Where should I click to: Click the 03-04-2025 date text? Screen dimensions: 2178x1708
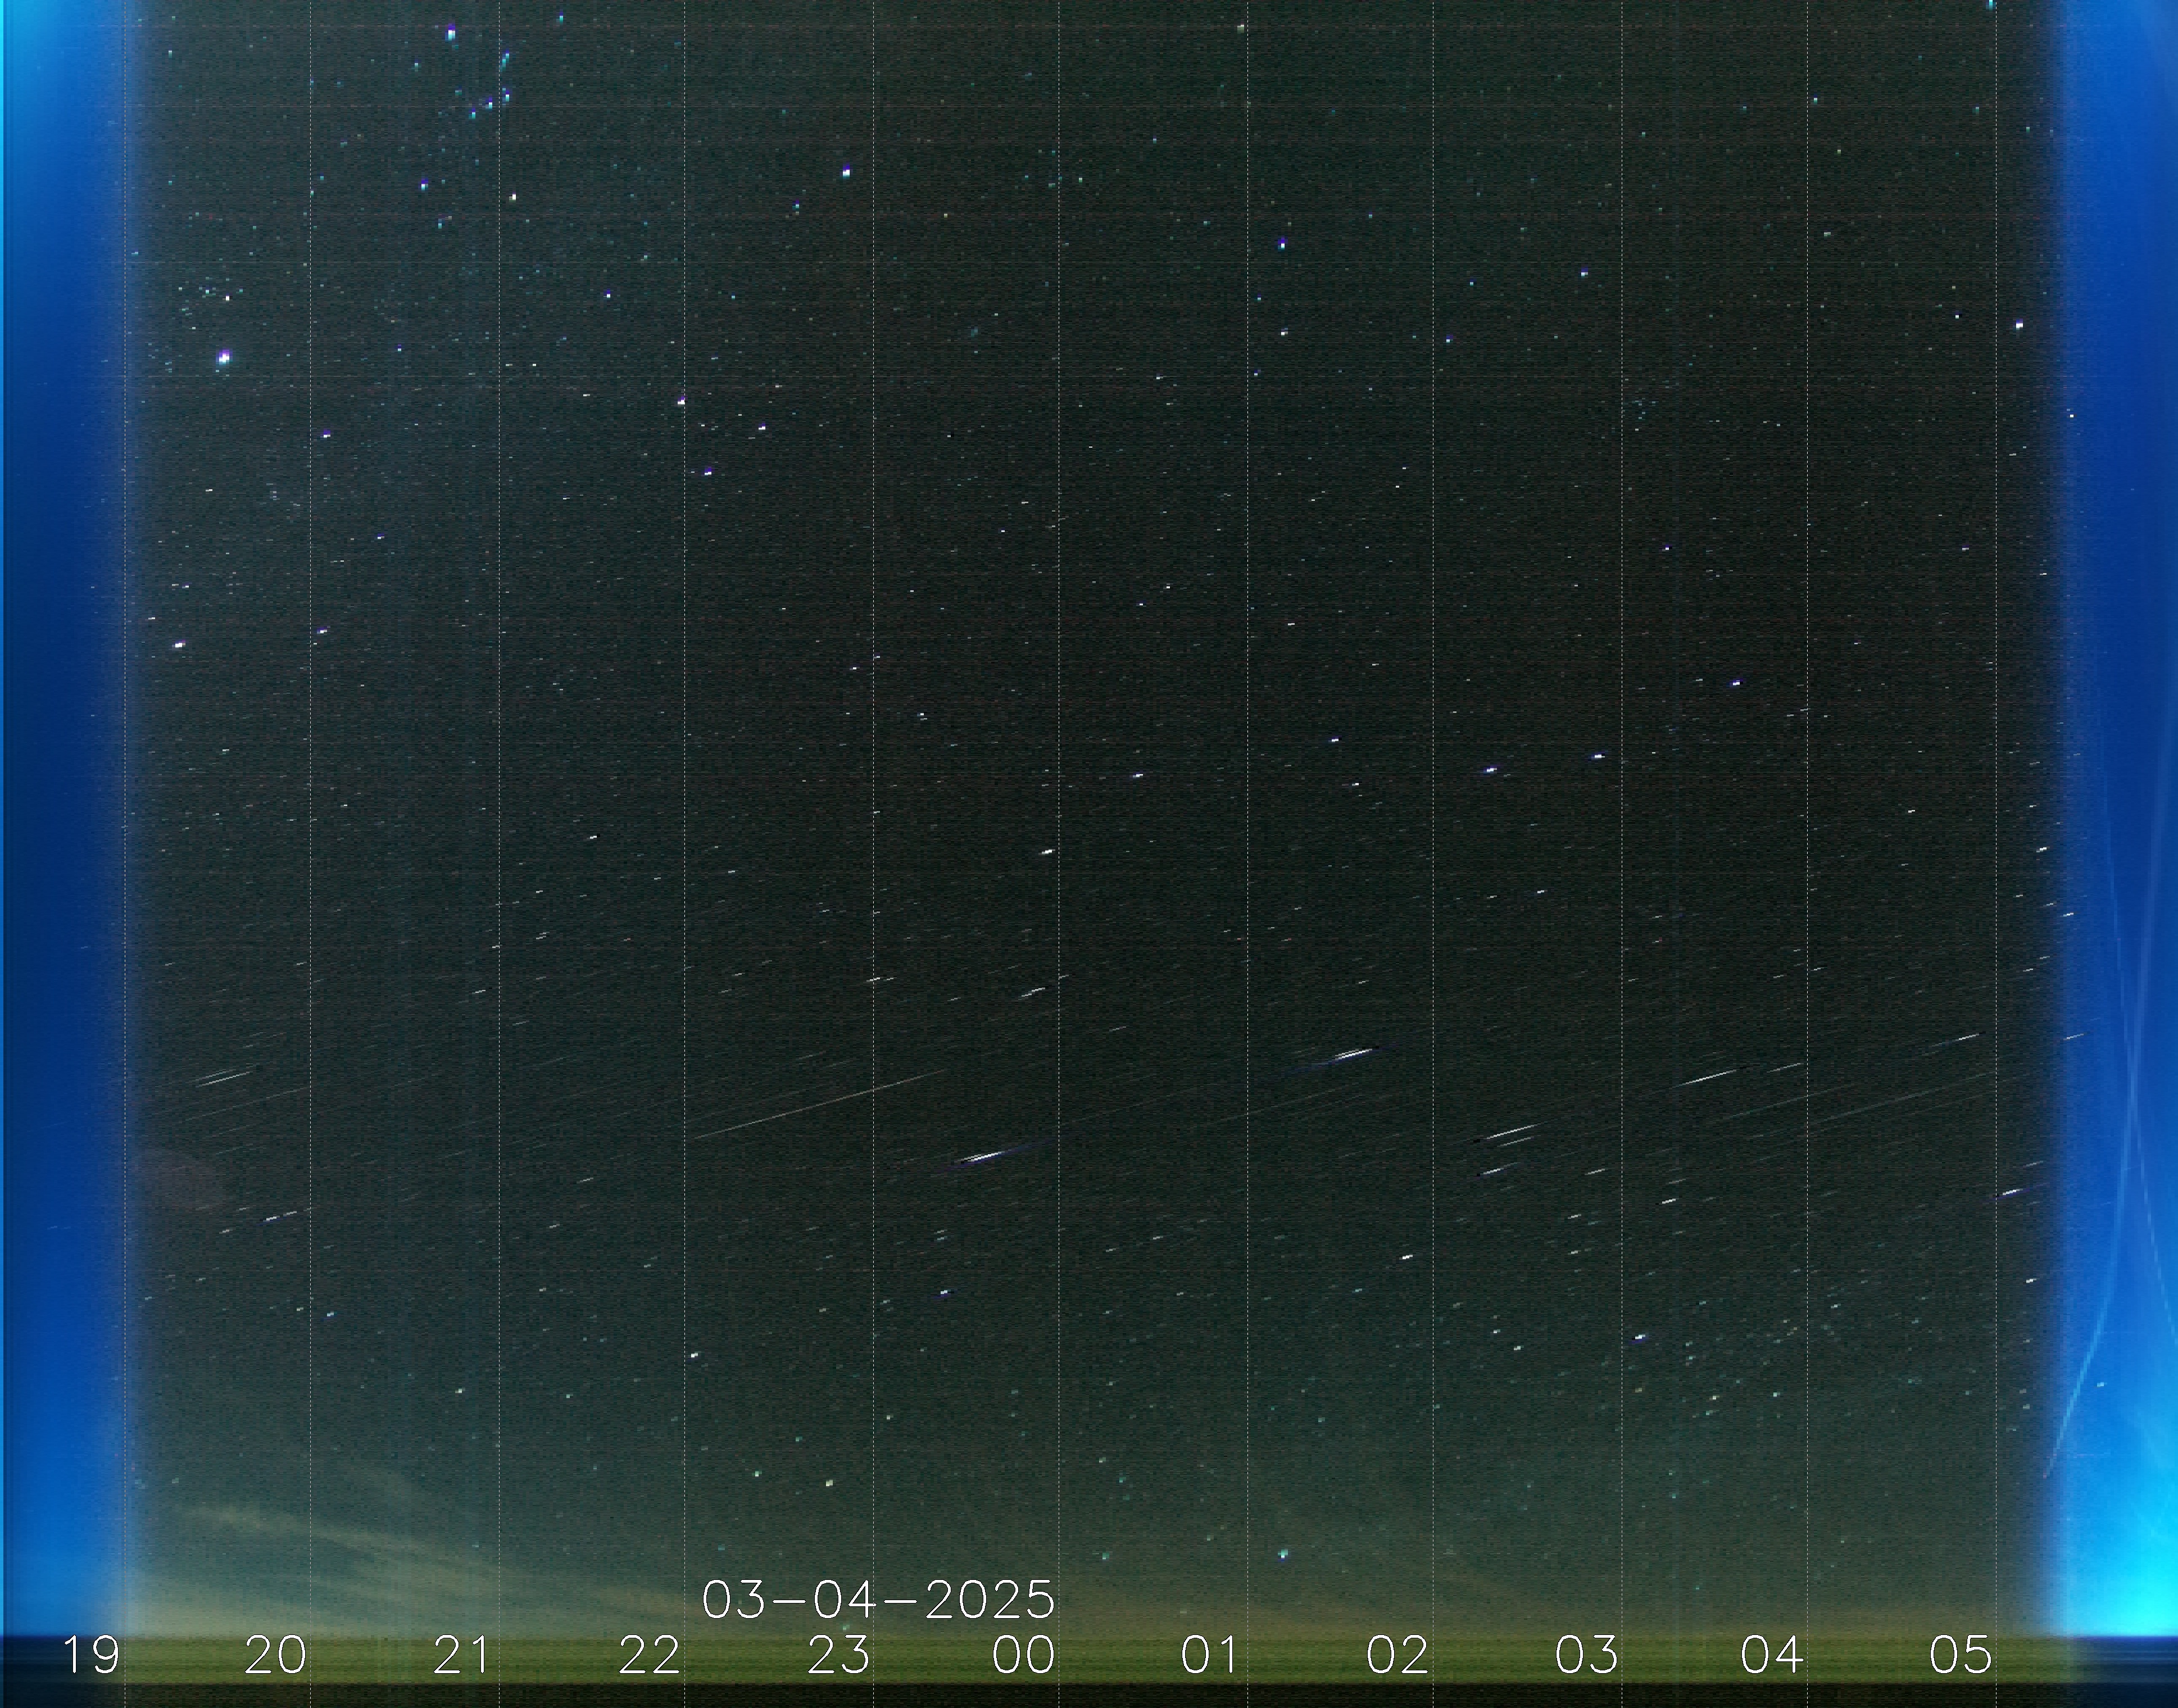tap(878, 1600)
